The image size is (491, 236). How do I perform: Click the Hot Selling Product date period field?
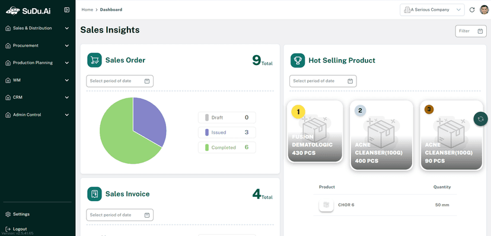pyautogui.click(x=323, y=81)
